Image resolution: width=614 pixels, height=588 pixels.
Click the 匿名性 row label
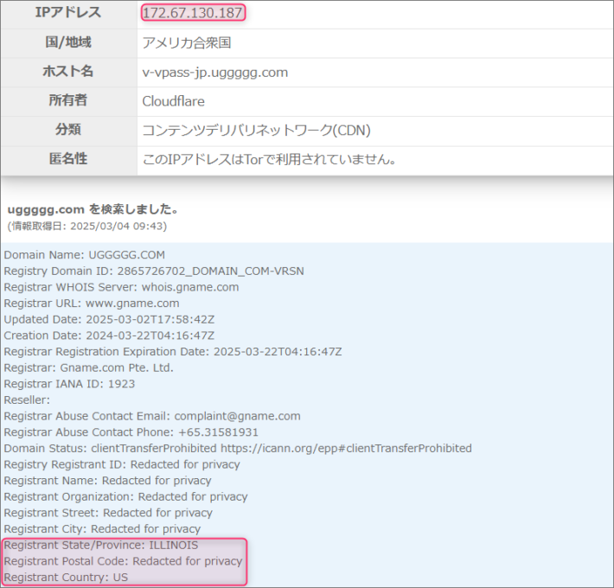coord(68,160)
